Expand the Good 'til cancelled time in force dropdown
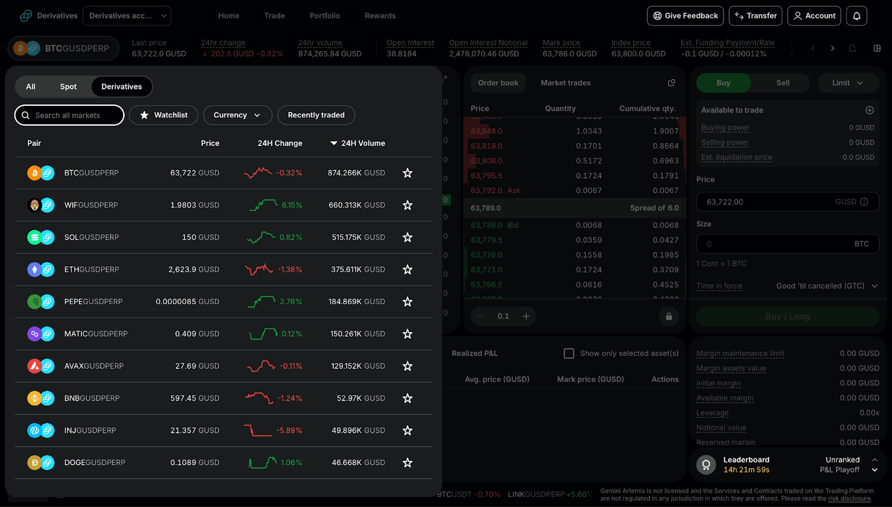The width and height of the screenshot is (892, 507). pyautogui.click(x=826, y=285)
